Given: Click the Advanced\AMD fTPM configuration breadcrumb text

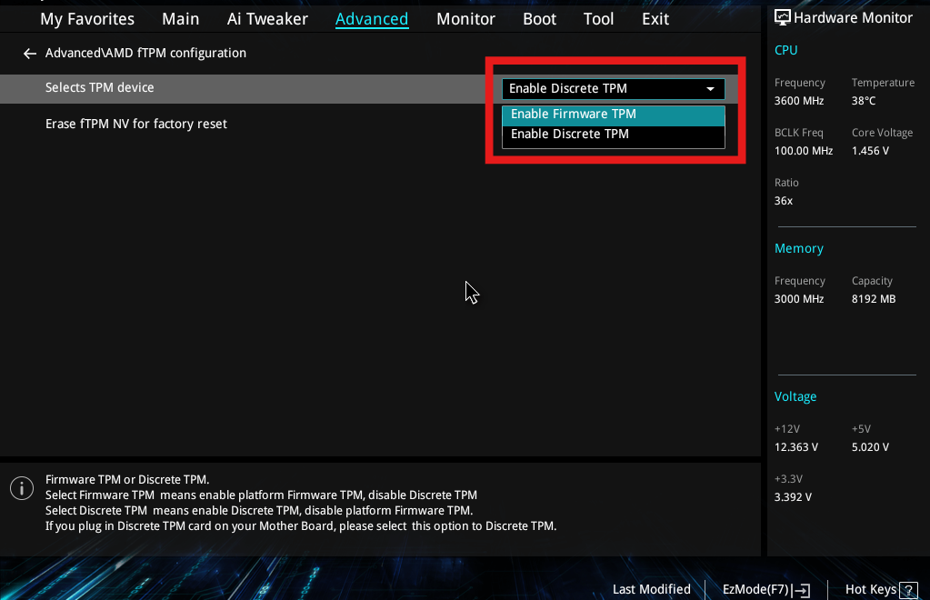Looking at the screenshot, I should (145, 53).
